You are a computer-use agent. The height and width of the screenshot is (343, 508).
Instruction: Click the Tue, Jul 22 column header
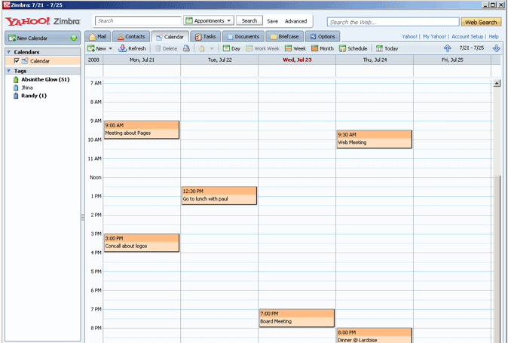[219, 60]
